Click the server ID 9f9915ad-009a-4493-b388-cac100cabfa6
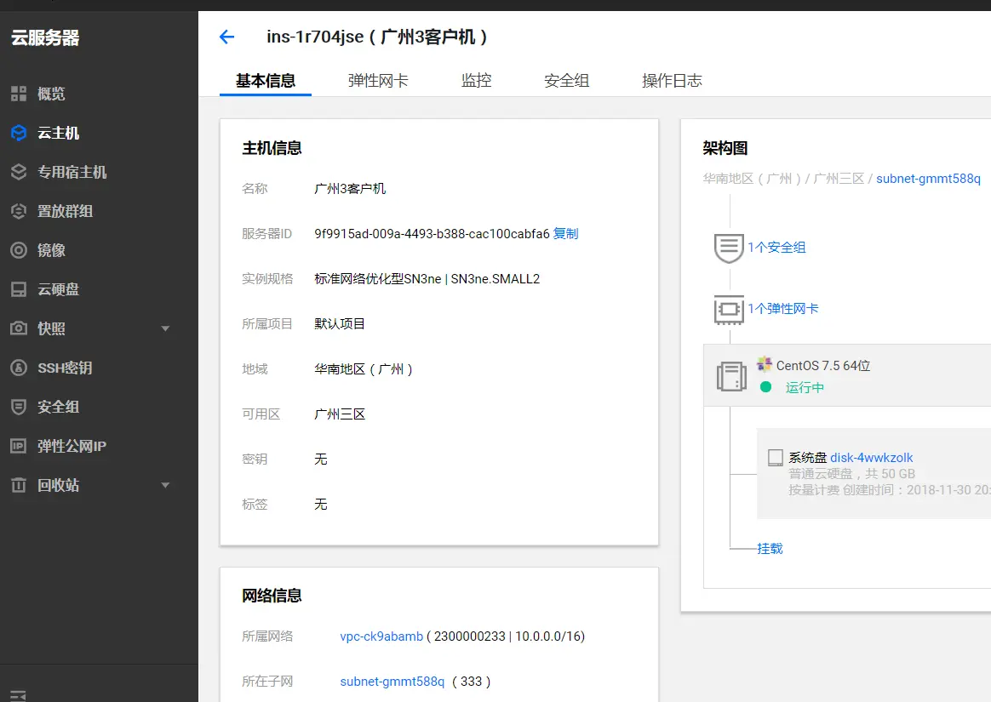 (432, 234)
